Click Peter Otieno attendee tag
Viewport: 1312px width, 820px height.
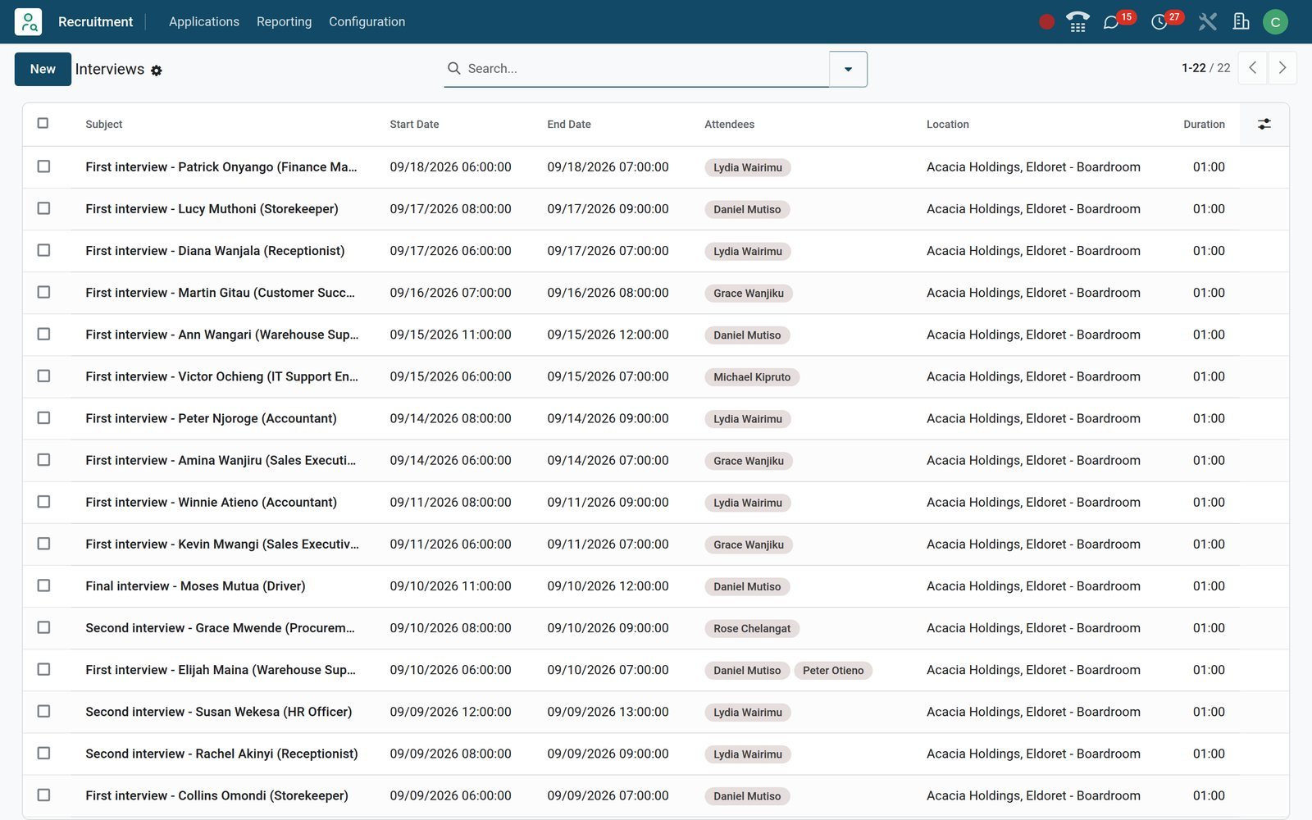coord(833,671)
